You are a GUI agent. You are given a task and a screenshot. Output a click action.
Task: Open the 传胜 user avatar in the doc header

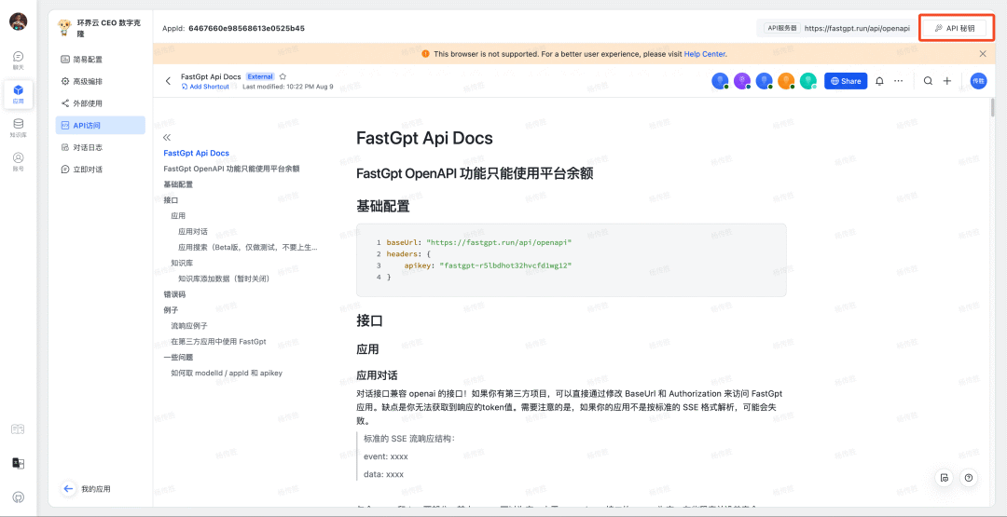[x=978, y=81]
